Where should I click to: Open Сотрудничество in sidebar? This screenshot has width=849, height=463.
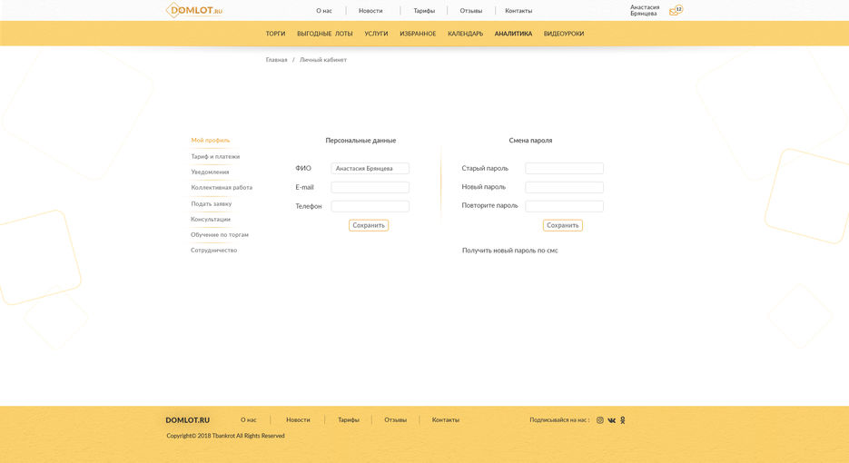point(213,251)
